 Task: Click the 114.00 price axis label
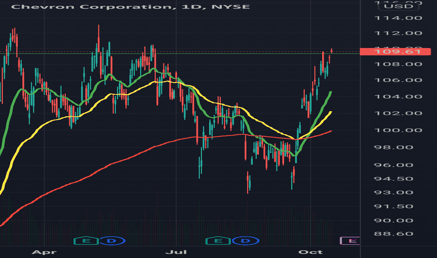coord(398,18)
